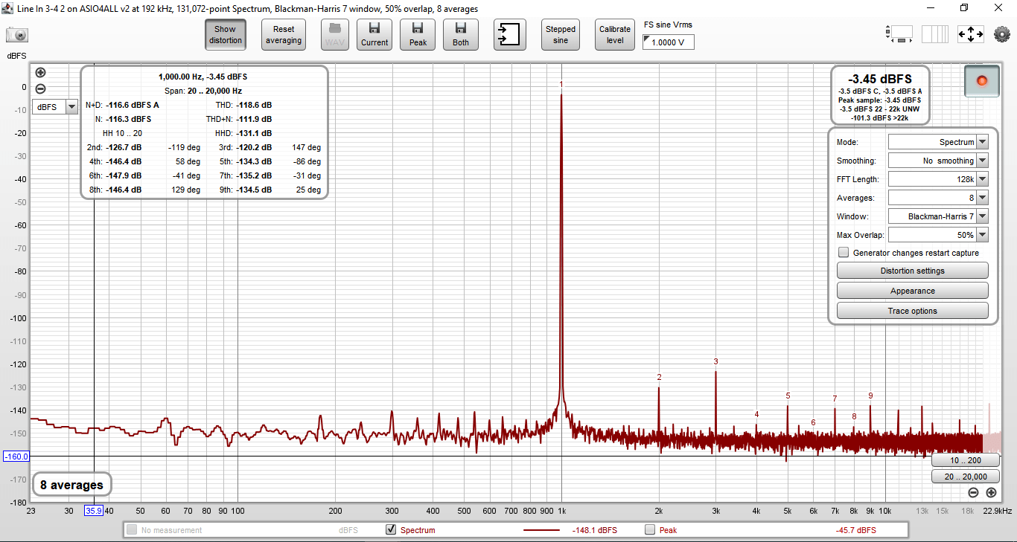The width and height of the screenshot is (1017, 542).
Task: Click the fundamental marker 1 on graph
Action: (x=561, y=84)
